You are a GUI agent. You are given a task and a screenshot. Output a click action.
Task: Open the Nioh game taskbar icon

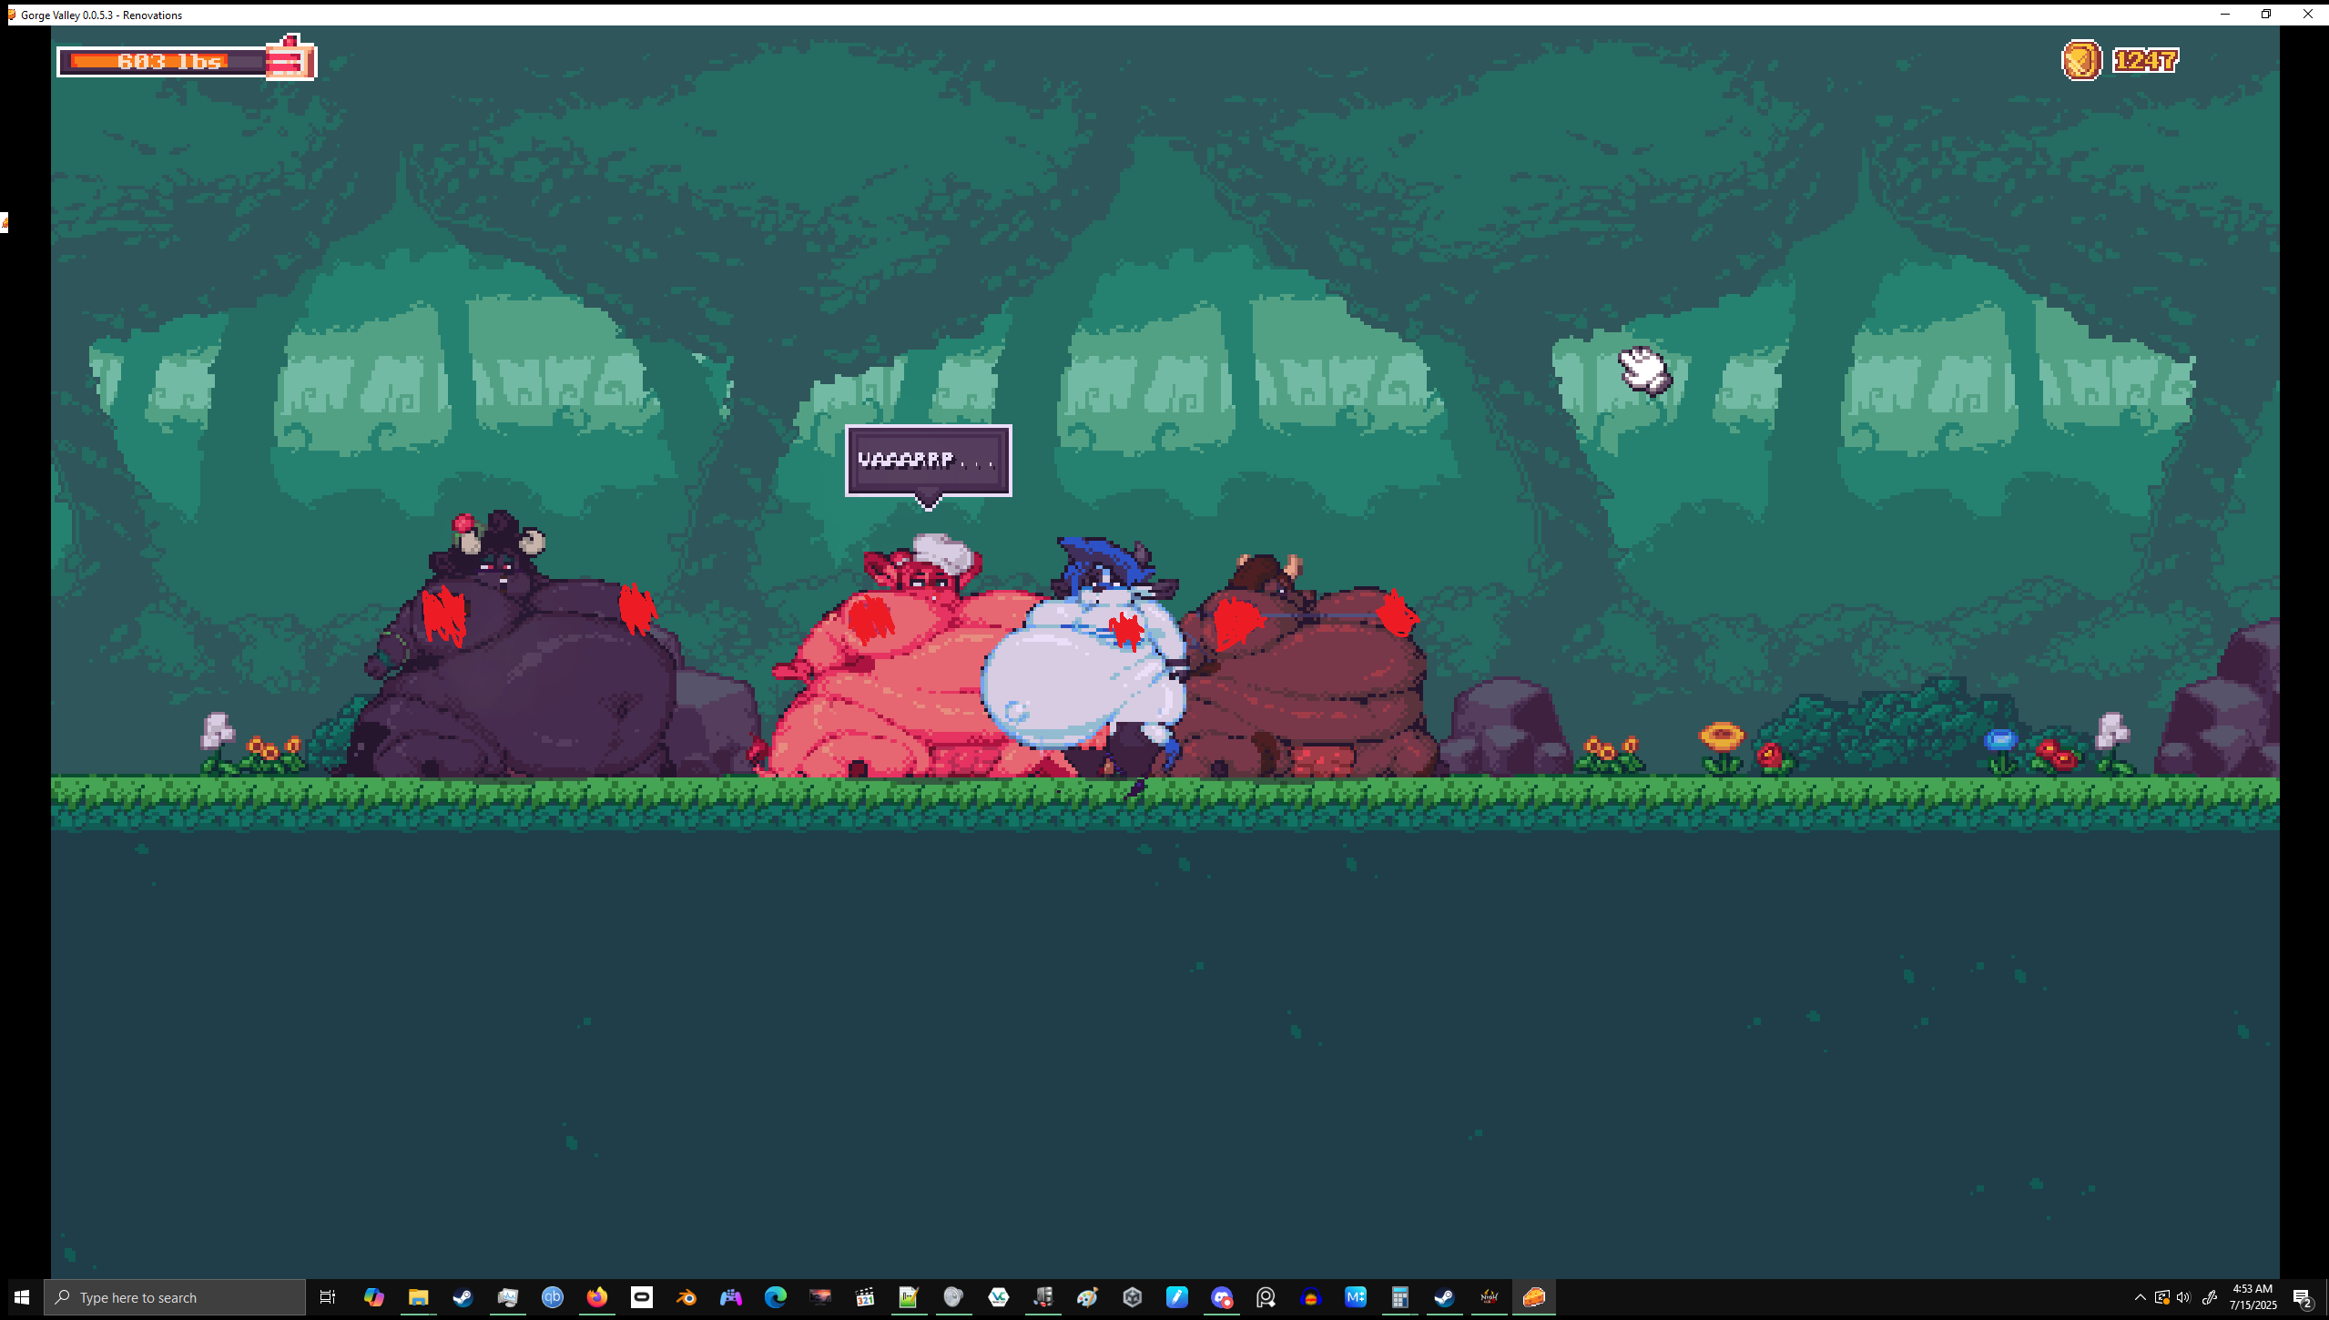click(1490, 1297)
